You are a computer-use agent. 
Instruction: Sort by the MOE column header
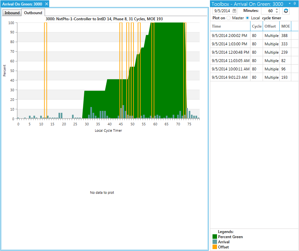pos(285,26)
